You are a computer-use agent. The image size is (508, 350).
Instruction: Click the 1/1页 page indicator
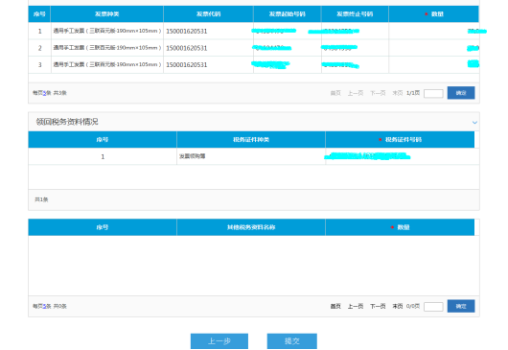[413, 93]
